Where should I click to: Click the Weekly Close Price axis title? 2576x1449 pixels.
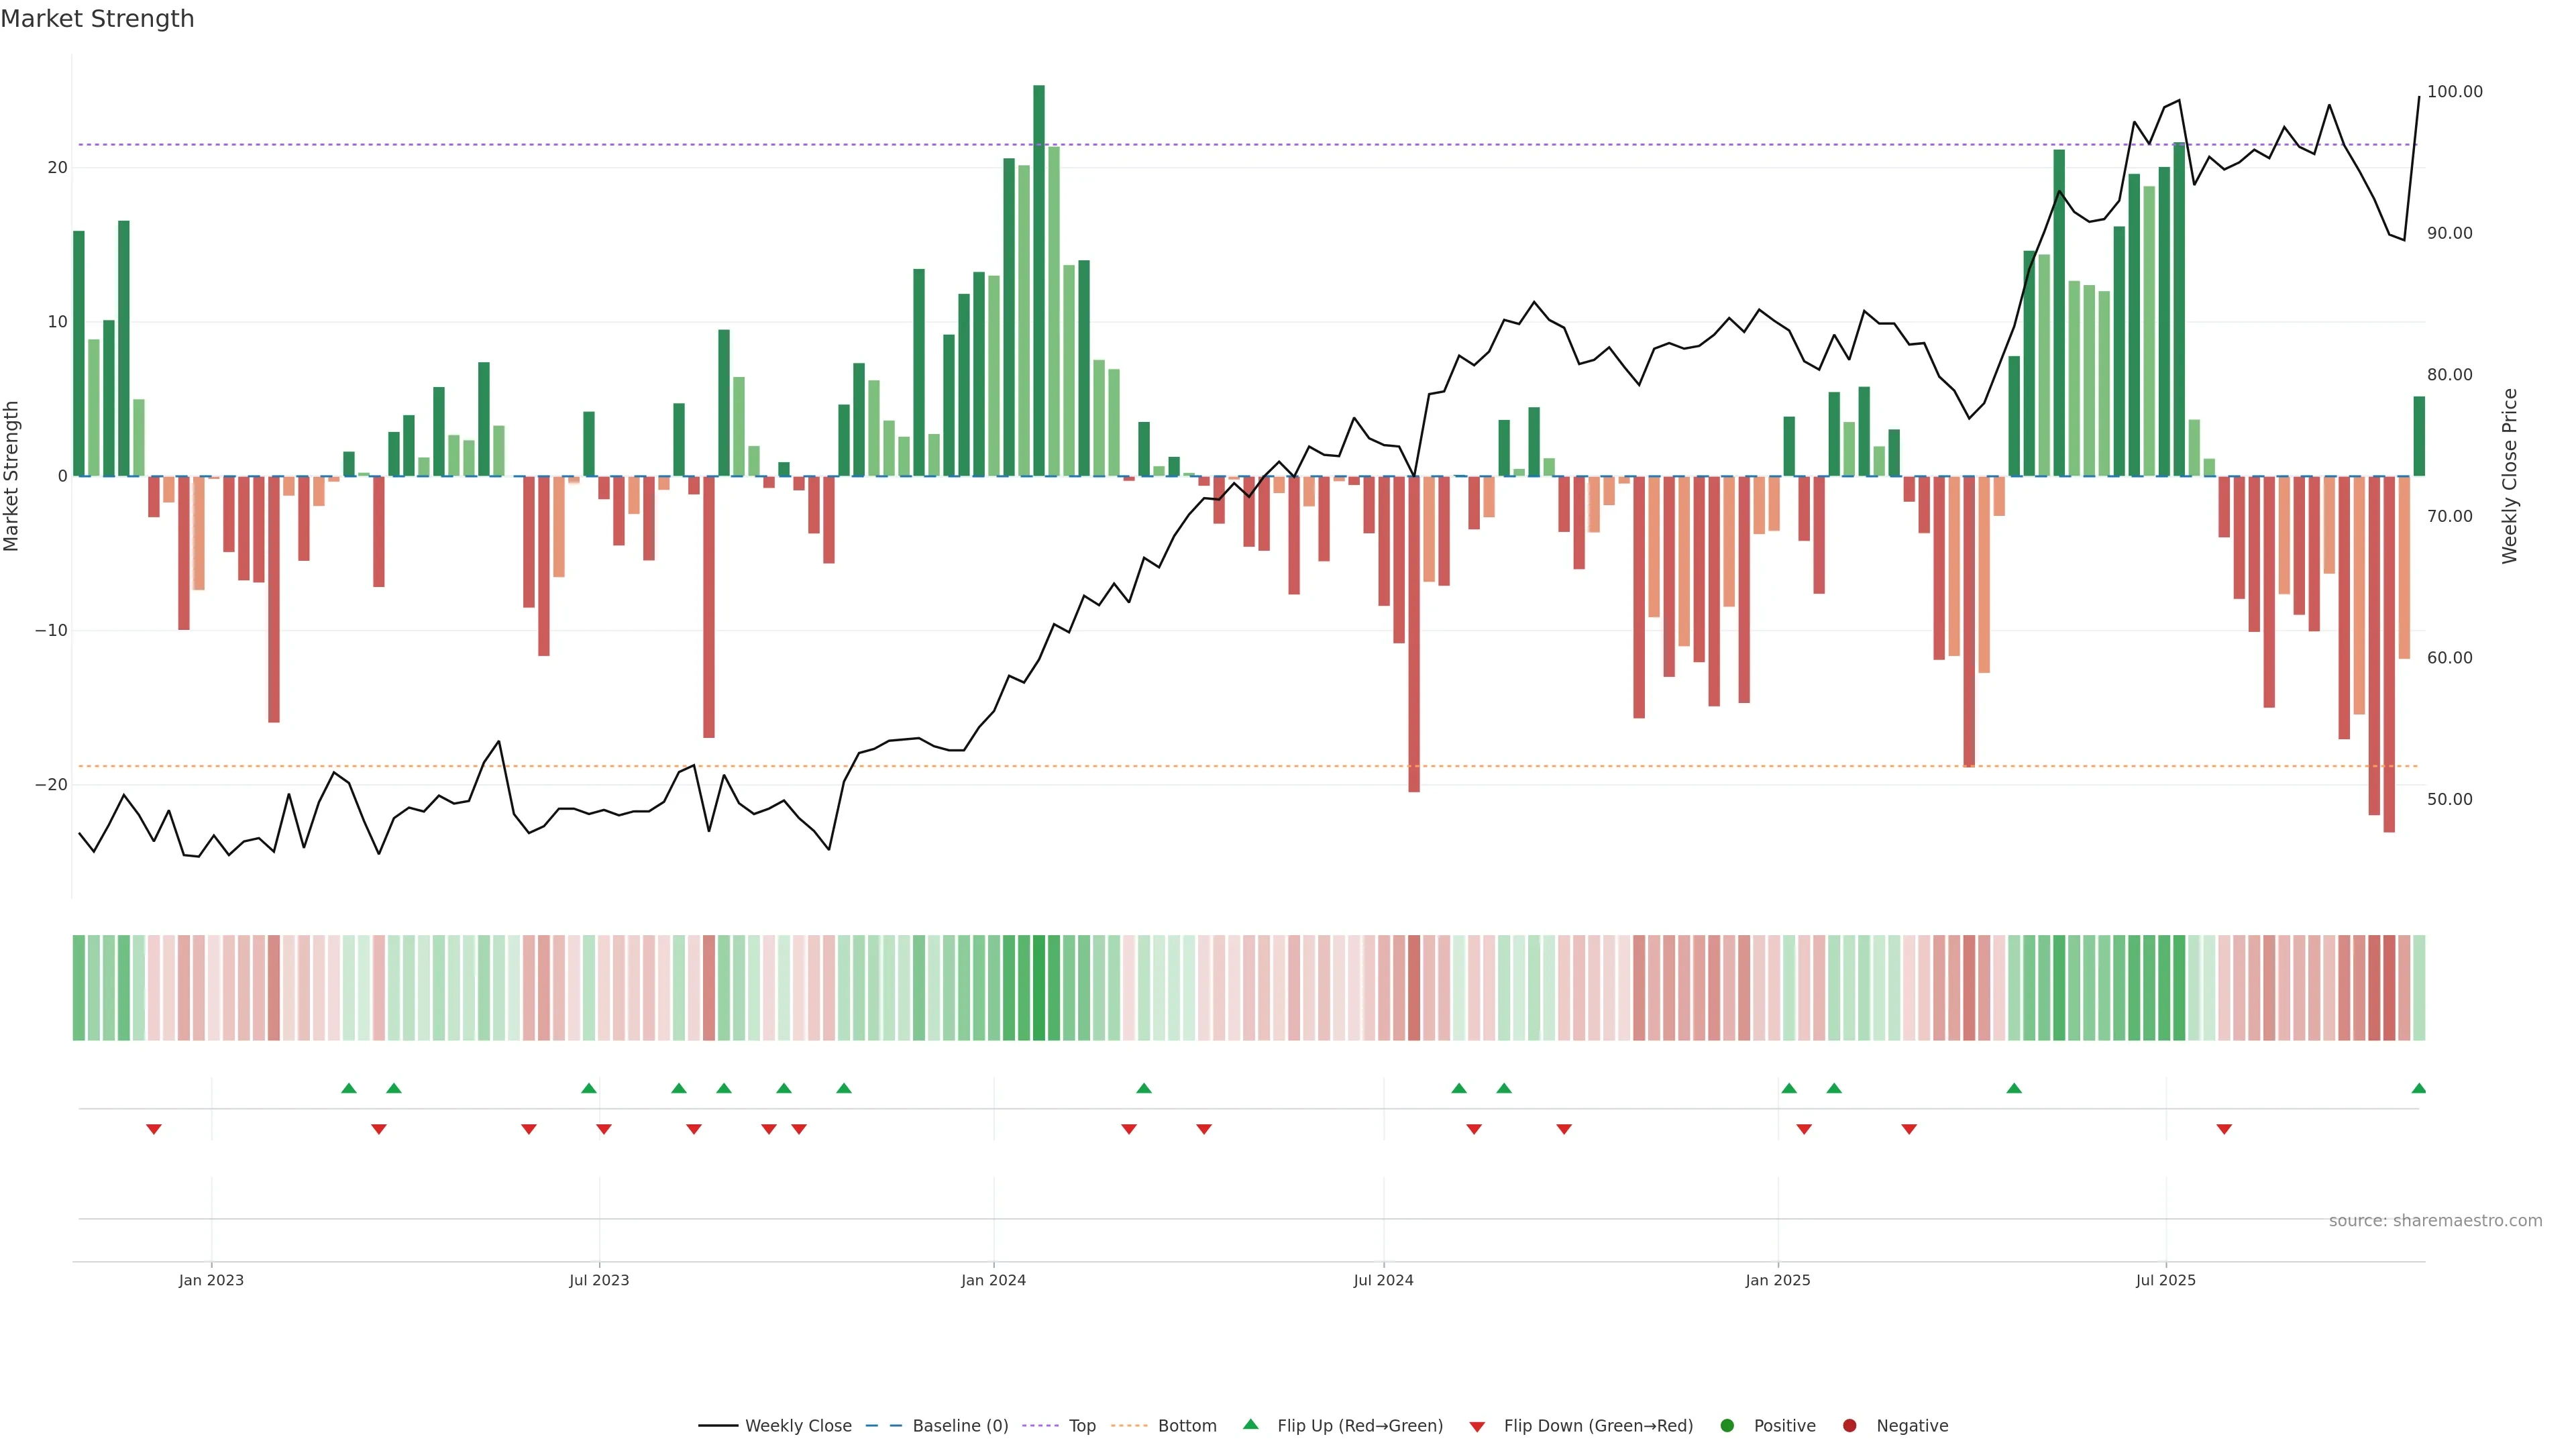(x=2509, y=476)
